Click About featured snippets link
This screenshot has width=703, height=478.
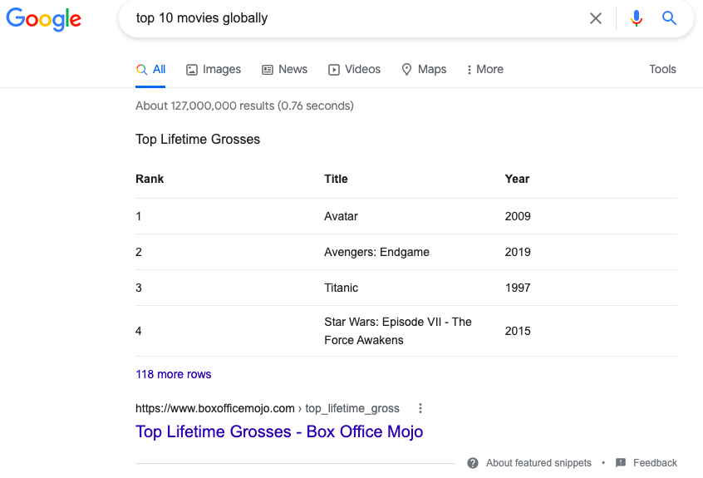pos(538,463)
